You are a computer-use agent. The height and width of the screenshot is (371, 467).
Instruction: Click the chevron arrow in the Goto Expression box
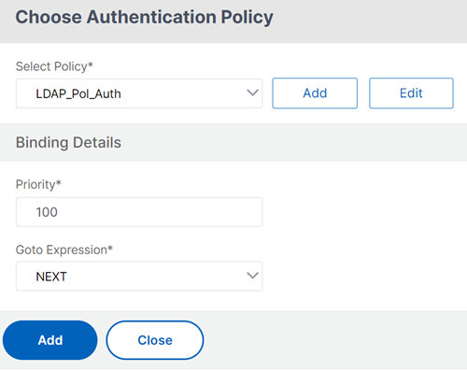point(252,276)
